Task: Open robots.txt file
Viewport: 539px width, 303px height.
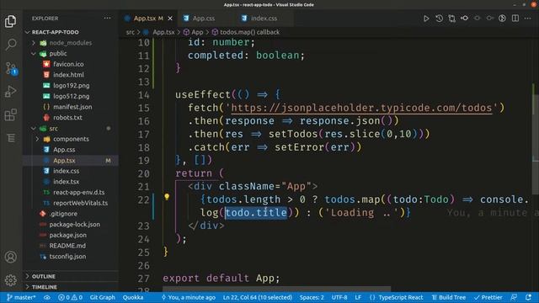Action: point(71,118)
